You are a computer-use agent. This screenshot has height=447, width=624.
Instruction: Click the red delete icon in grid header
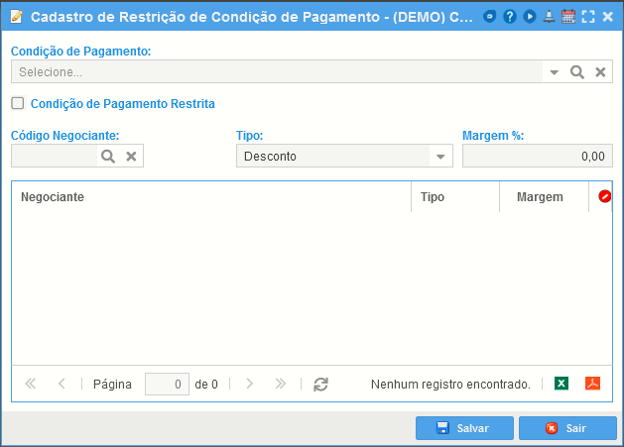604,196
